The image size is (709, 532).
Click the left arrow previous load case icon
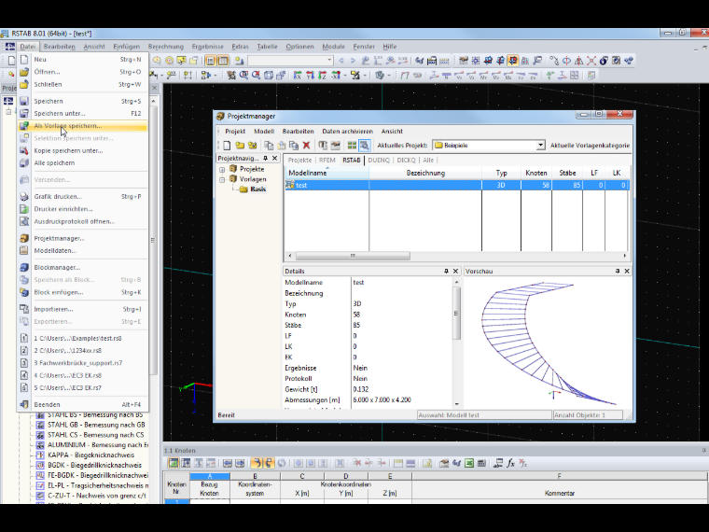pyautogui.click(x=341, y=61)
